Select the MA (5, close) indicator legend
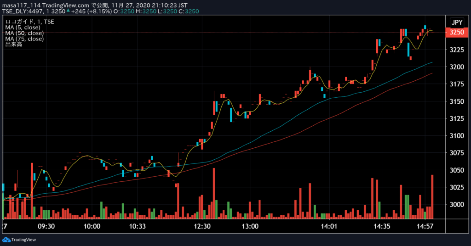The height and width of the screenshot is (246, 471). tap(23, 27)
